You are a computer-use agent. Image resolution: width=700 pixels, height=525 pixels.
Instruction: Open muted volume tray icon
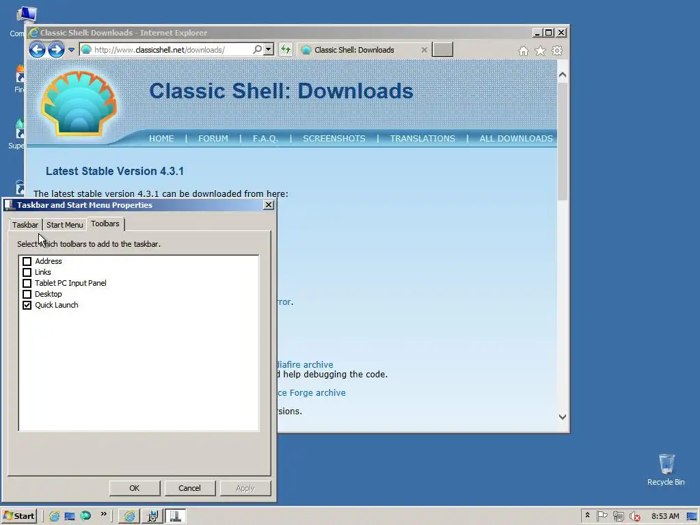coord(635,517)
